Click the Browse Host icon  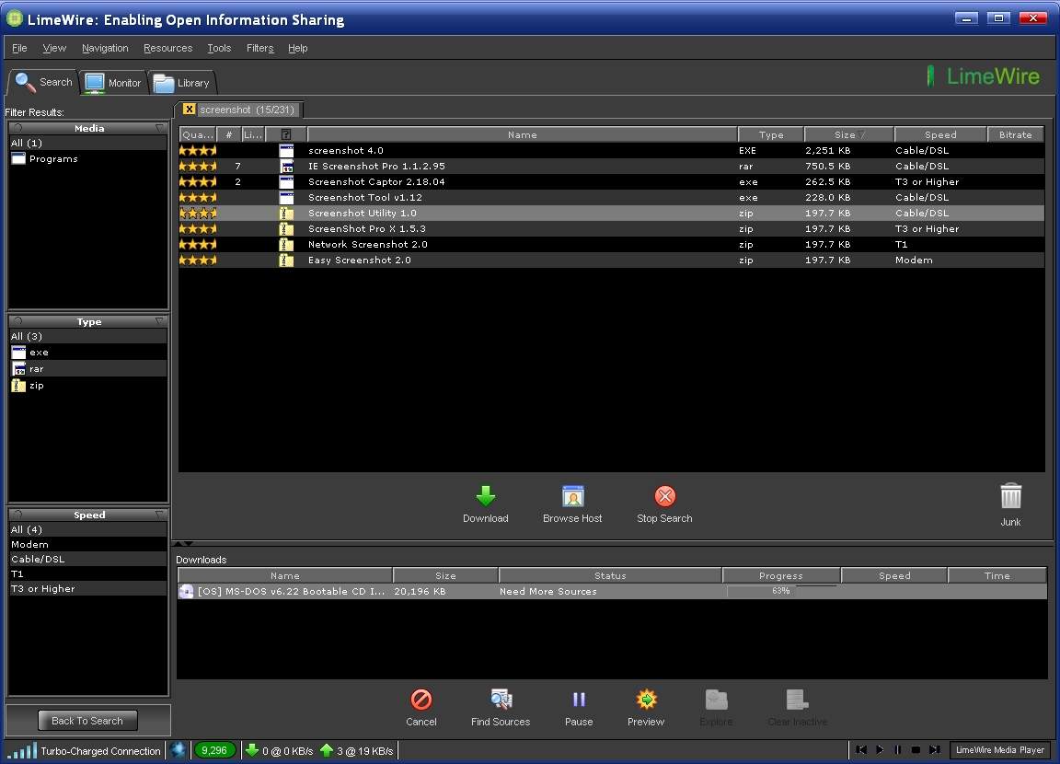tap(572, 497)
